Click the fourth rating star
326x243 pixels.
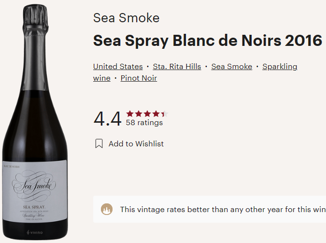155,114
